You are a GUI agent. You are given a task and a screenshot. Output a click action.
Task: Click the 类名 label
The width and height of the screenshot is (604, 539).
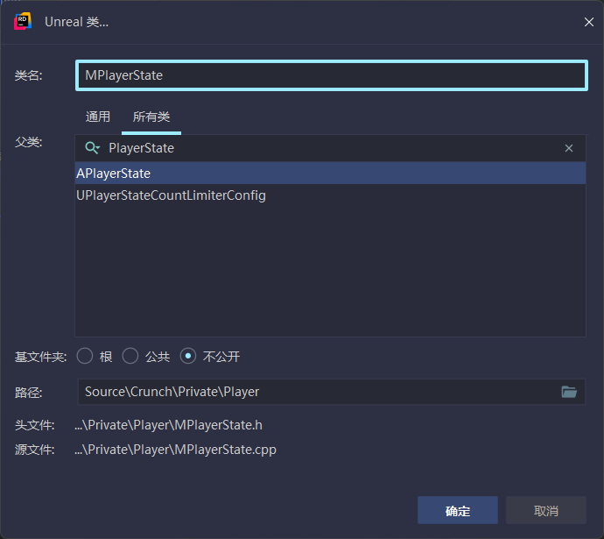28,75
